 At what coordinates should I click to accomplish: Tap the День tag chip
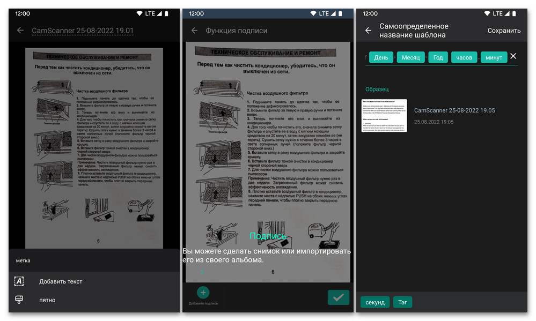[381, 57]
